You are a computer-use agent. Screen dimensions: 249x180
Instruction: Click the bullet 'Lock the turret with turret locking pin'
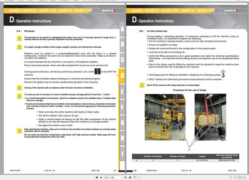tap(167, 52)
